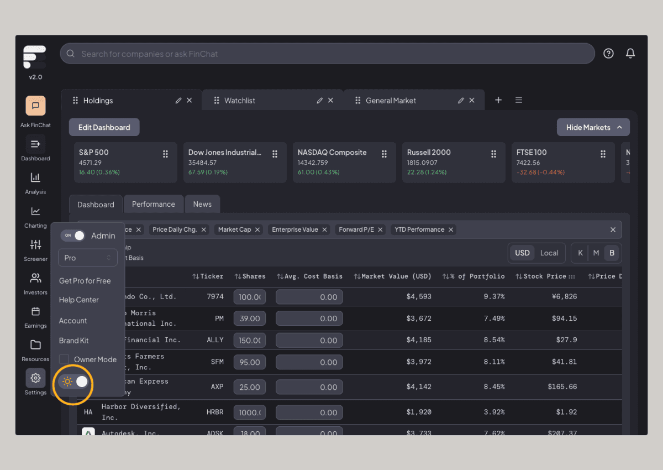Remove the Market Cap column chip
The image size is (663, 470).
pos(257,229)
